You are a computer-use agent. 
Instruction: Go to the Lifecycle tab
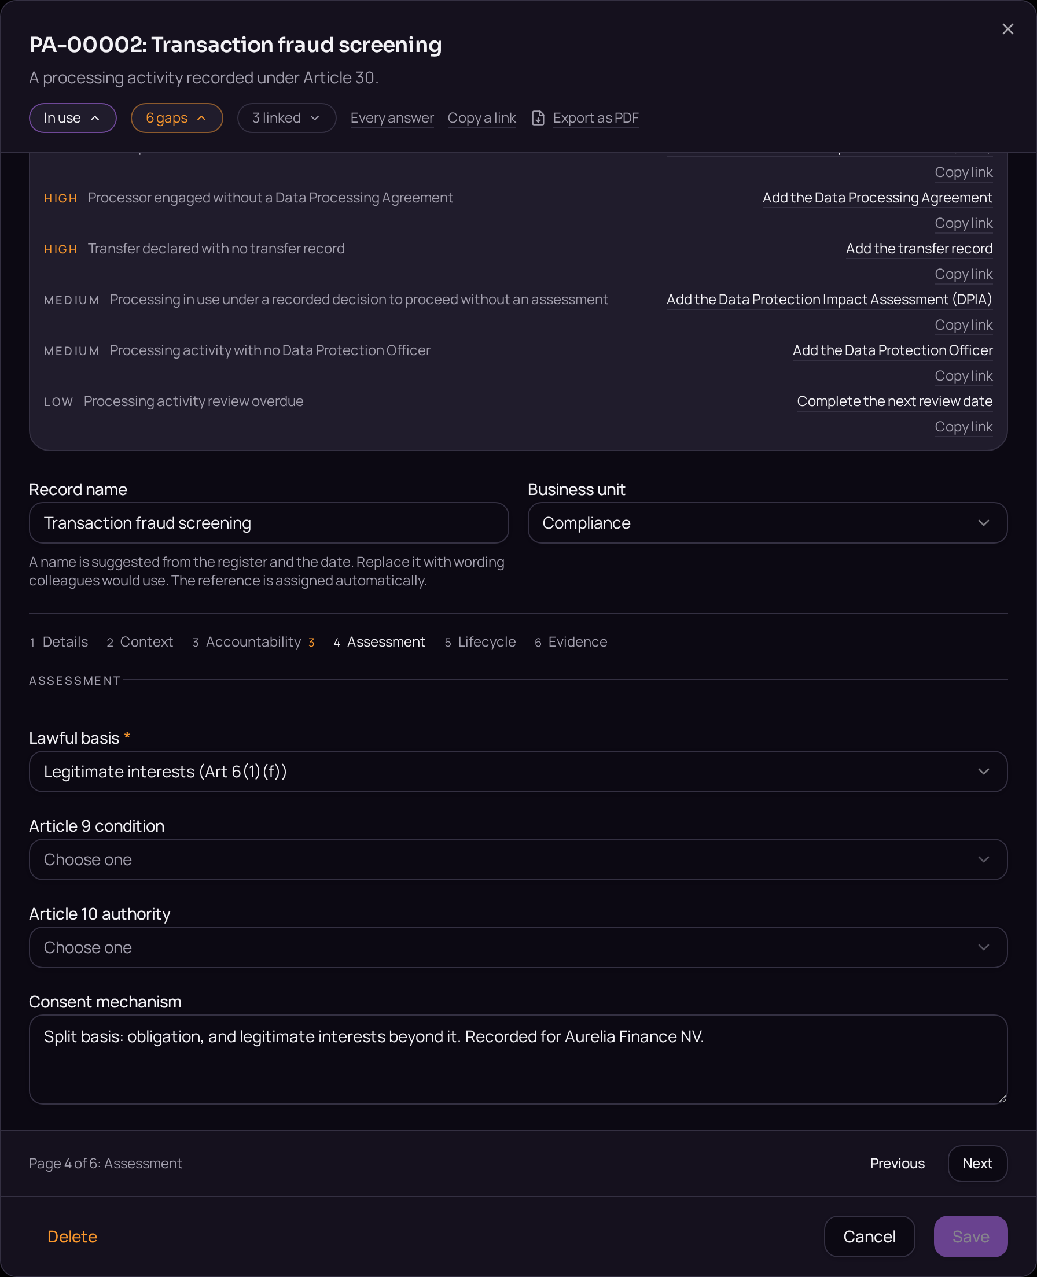click(480, 642)
